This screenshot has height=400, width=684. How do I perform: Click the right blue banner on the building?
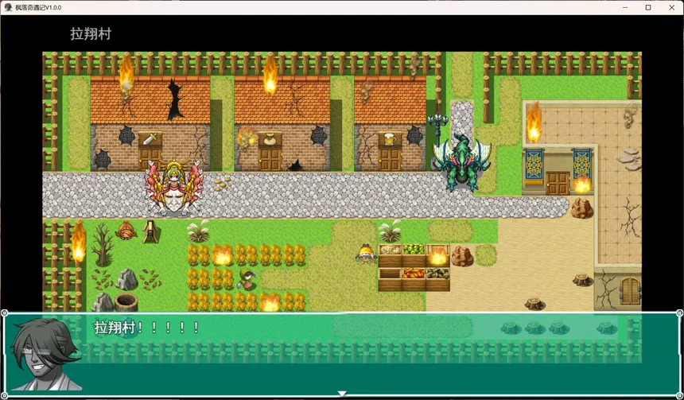[581, 165]
